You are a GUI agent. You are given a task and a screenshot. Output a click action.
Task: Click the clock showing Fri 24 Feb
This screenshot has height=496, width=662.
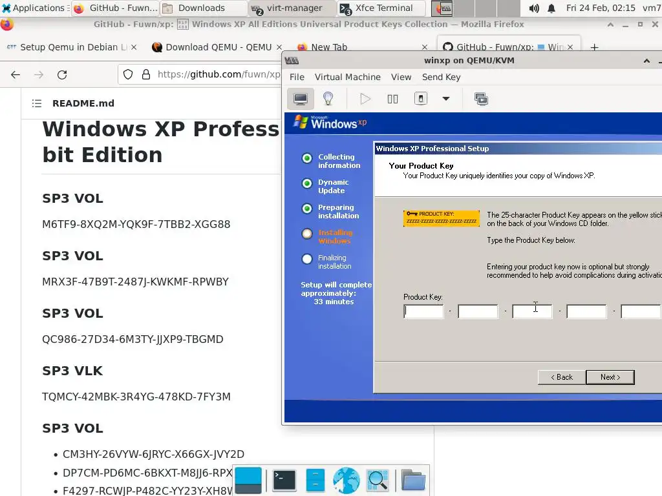(x=601, y=8)
